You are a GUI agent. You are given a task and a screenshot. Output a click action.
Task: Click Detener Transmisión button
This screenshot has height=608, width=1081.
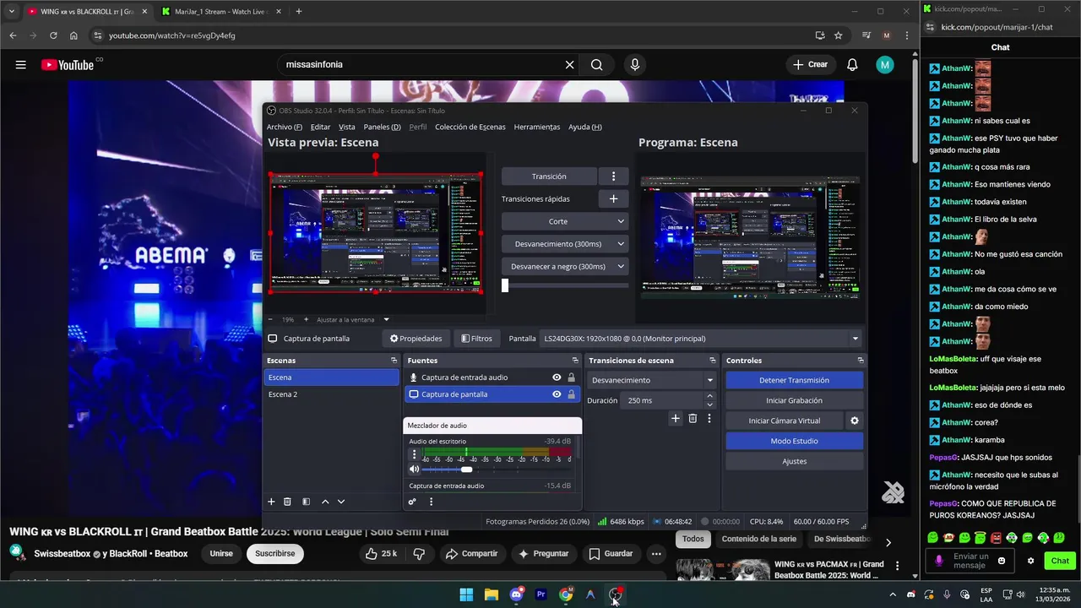(794, 380)
